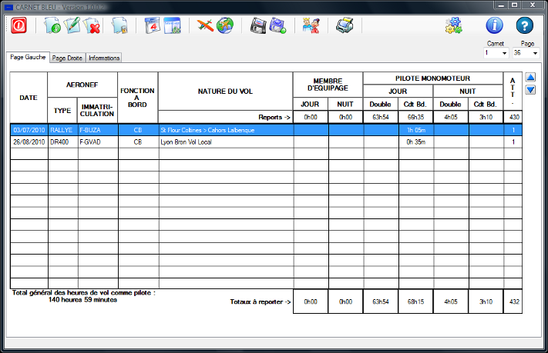Click the FONCTION A BORD column header
Viewport: 548px width, 353px height.
pos(137,98)
